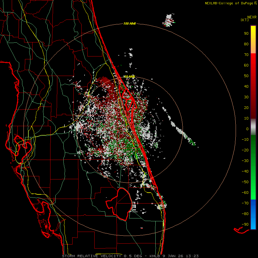Click the 13:23 timestamp
The width and height of the screenshot is (258, 258).
[x=192, y=256]
